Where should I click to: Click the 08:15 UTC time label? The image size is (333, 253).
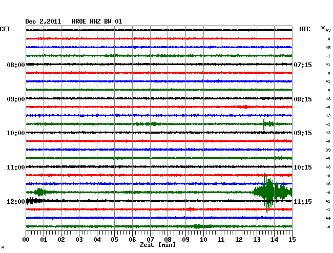coord(303,99)
